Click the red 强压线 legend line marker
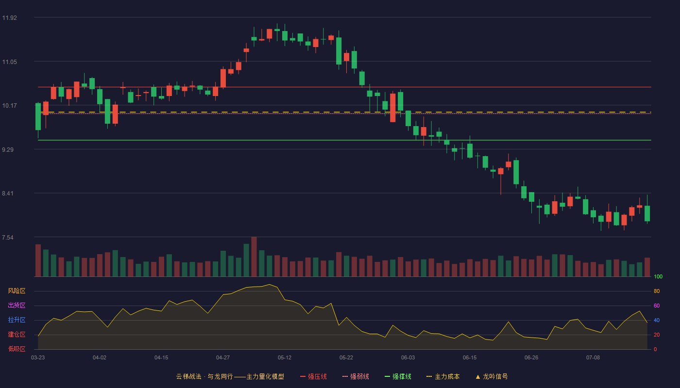Viewport: 680px width, 388px height. tap(303, 376)
